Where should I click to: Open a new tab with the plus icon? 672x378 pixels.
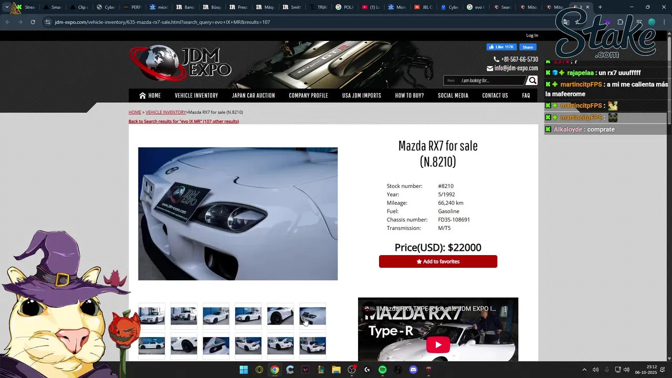pyautogui.click(x=600, y=7)
